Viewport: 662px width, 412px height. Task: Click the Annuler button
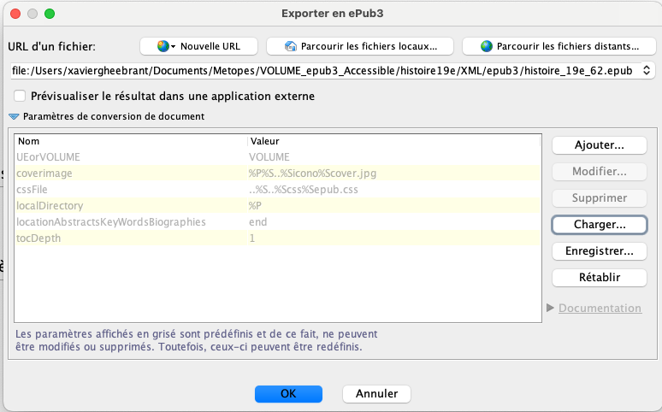tap(376, 394)
